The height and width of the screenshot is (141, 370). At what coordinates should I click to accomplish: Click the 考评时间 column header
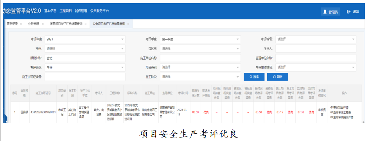(x=183, y=93)
